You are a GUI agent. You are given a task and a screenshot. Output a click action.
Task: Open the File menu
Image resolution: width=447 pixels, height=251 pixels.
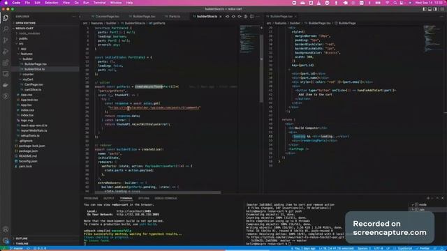(x=27, y=3)
